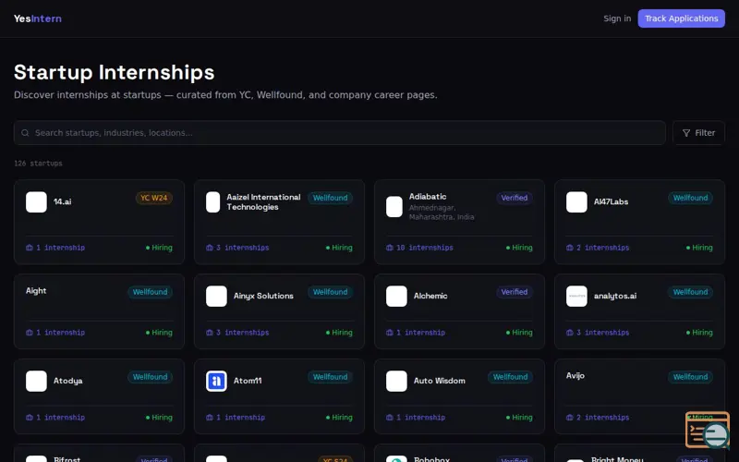Image resolution: width=739 pixels, height=462 pixels.
Task: Click the YC W24 badge on 14.ai
Action: click(x=153, y=198)
